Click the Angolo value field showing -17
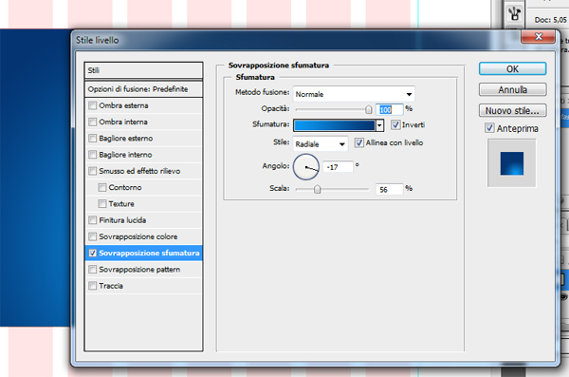Screen dimensions: 569x377 point(338,167)
